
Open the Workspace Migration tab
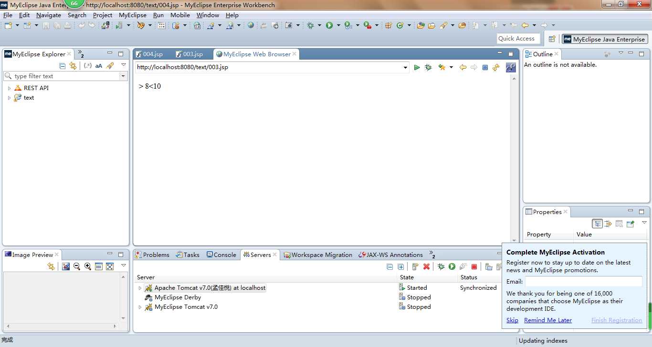318,255
